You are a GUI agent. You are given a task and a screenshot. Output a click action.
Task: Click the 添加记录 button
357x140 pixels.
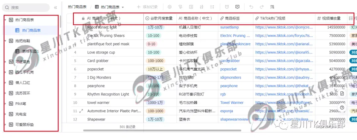click(147, 7)
